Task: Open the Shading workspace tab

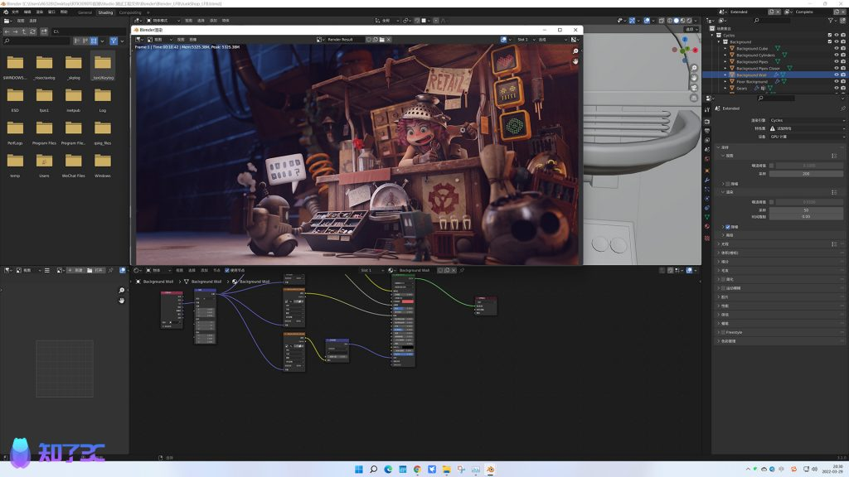Action: [x=105, y=12]
